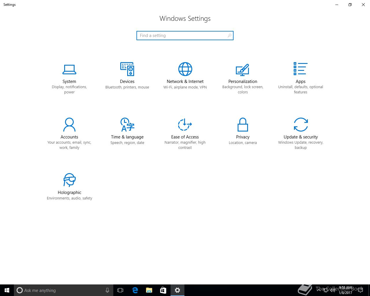Open the Personalization settings category

point(243,78)
